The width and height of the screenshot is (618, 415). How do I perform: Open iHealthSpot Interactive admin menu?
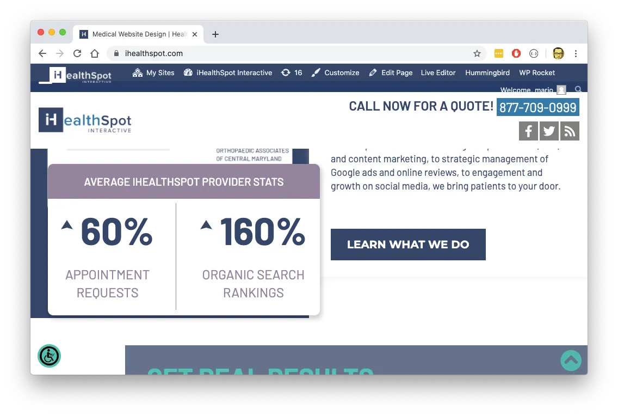(228, 72)
